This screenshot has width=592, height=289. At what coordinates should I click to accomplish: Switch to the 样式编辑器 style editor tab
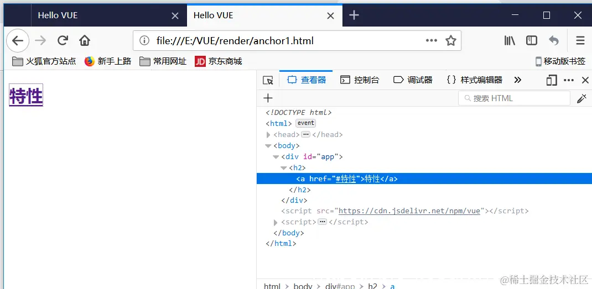[x=475, y=80]
